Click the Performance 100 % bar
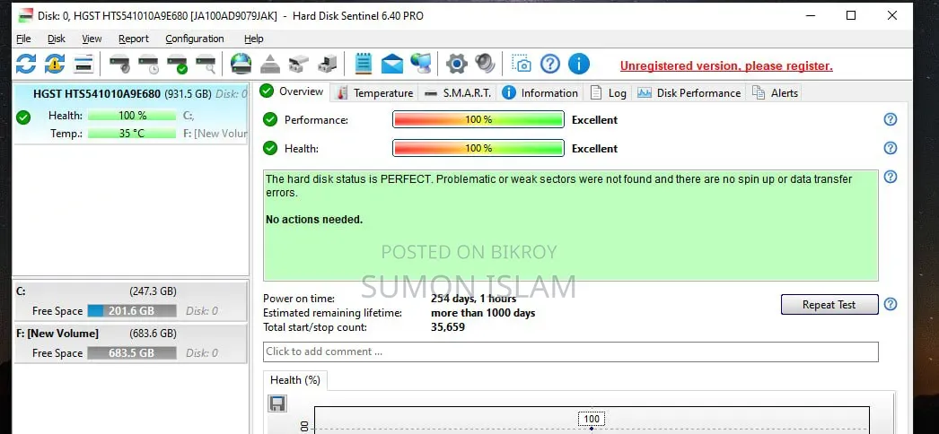Viewport: 939px width, 434px height. [x=478, y=119]
